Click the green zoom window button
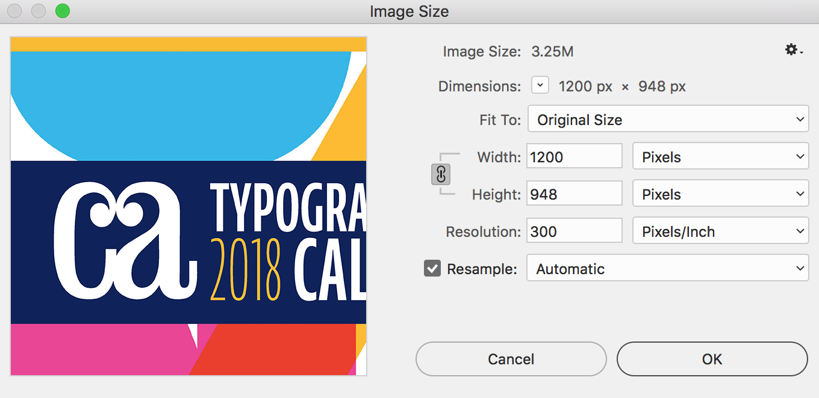819x398 pixels. 62,11
